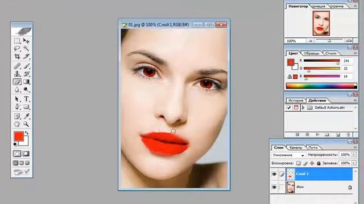Switch to the Образцы tab
Viewport: 364px width, 204px height.
[311, 53]
